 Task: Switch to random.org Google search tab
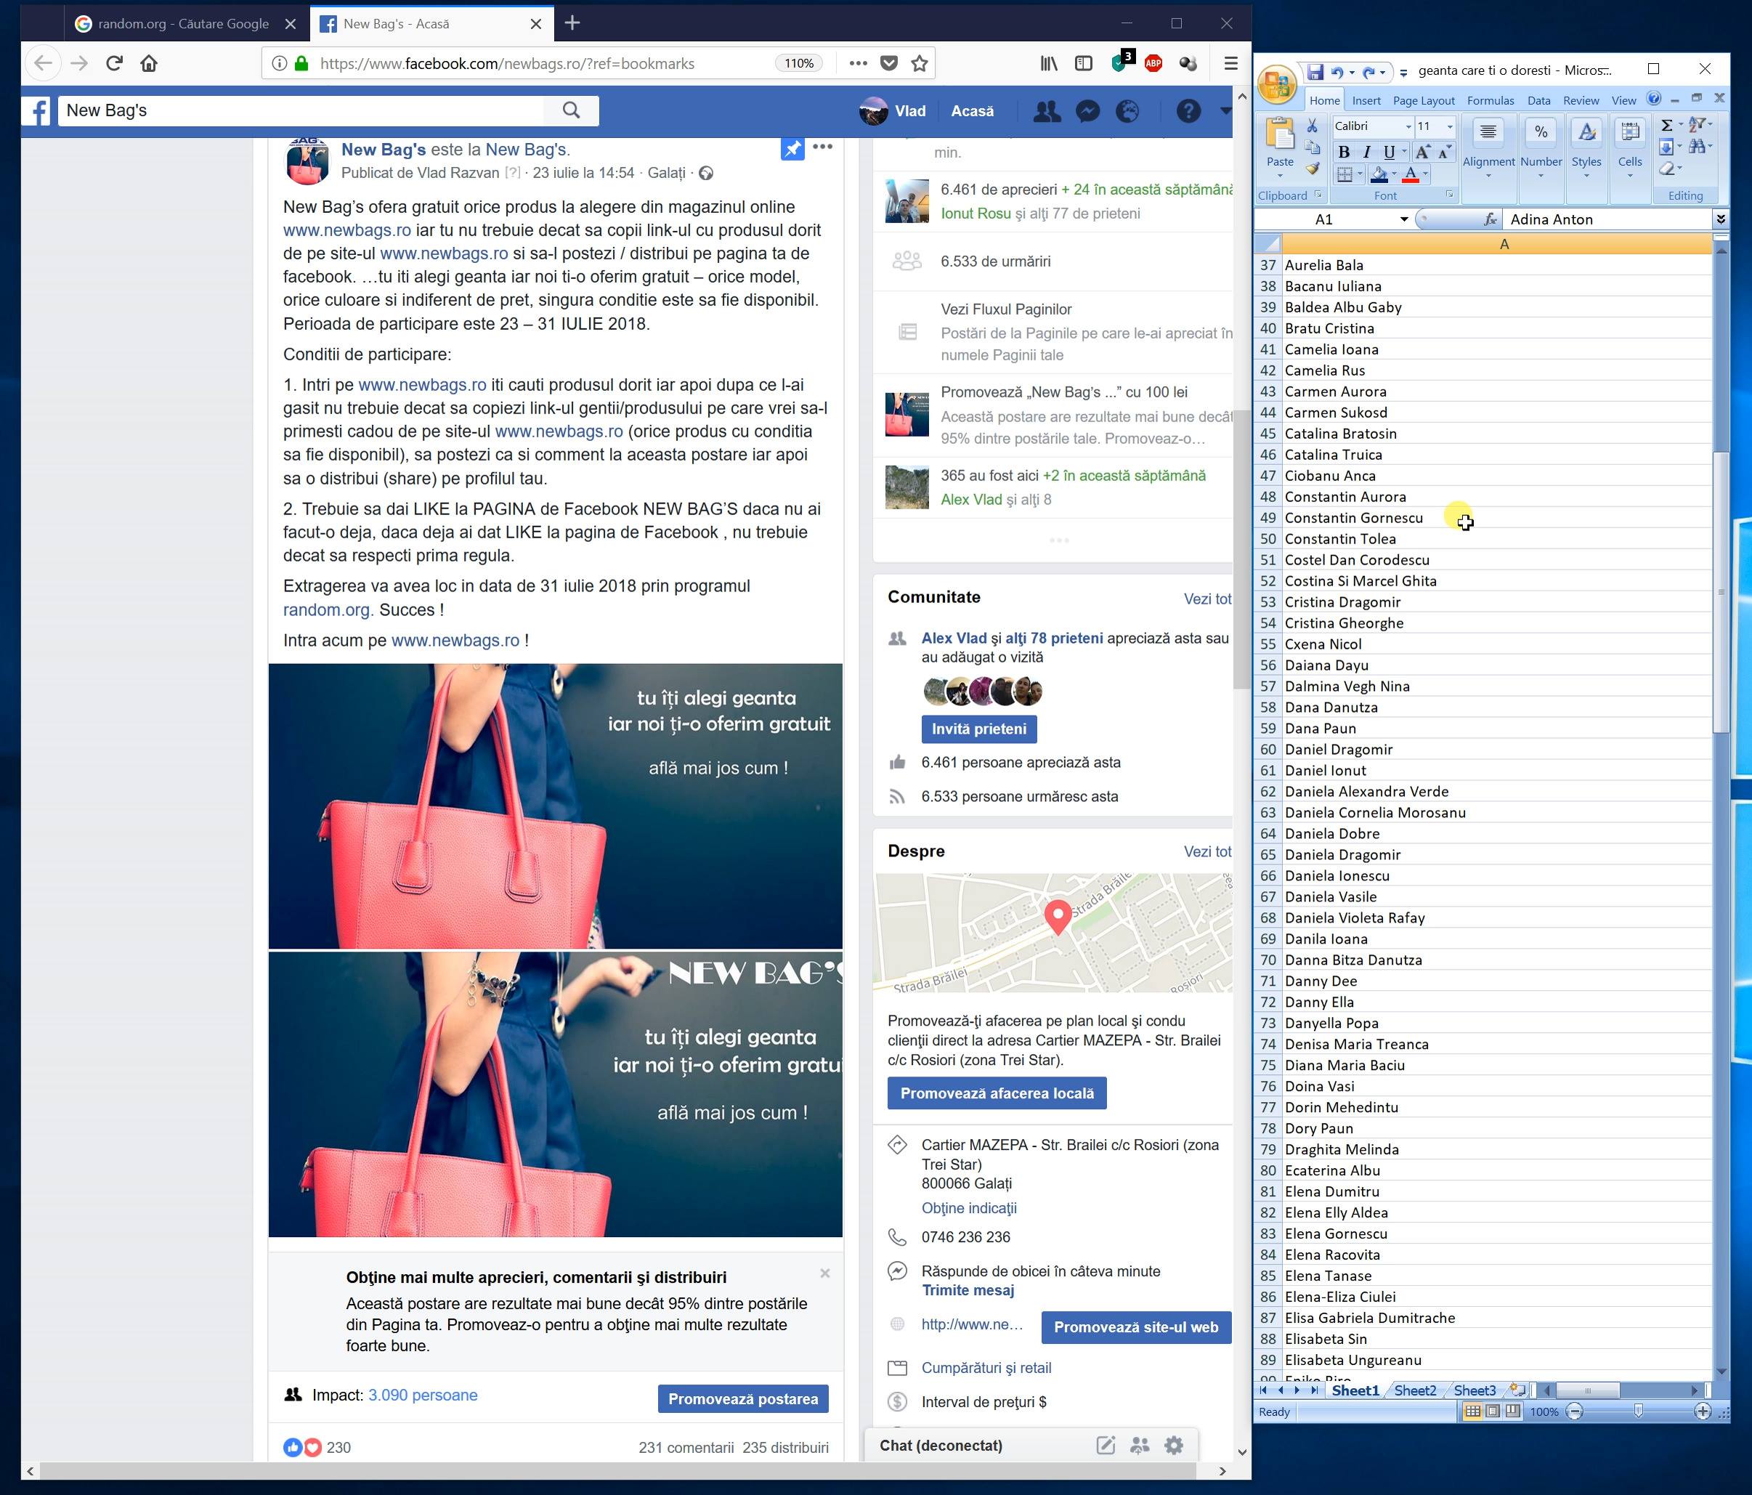tap(184, 24)
